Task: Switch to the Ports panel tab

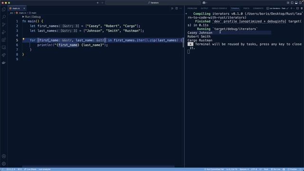Action: (246, 9)
